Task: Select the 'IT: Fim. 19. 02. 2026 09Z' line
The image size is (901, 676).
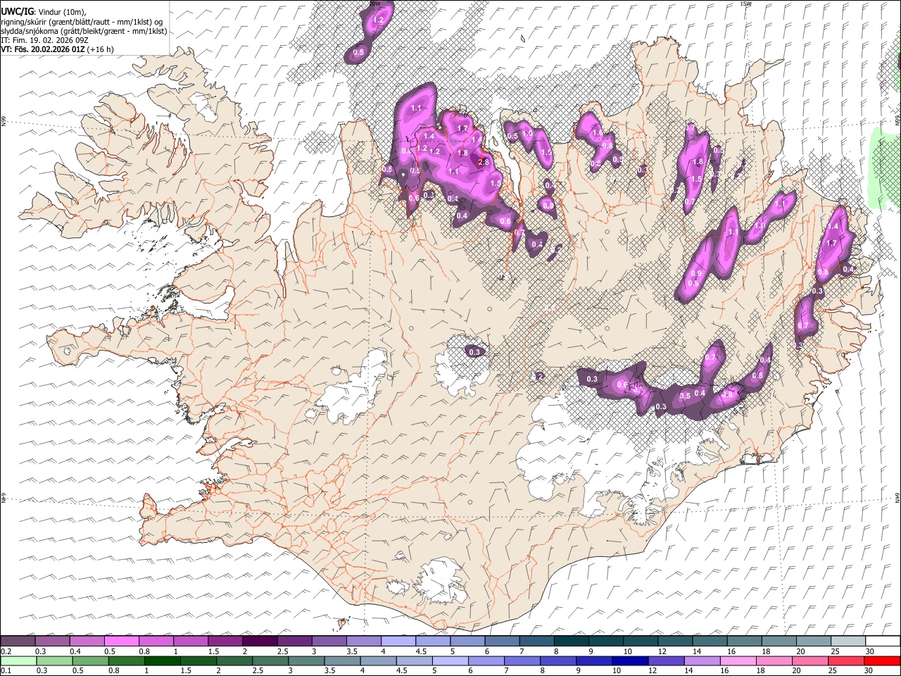Action: pyautogui.click(x=45, y=40)
